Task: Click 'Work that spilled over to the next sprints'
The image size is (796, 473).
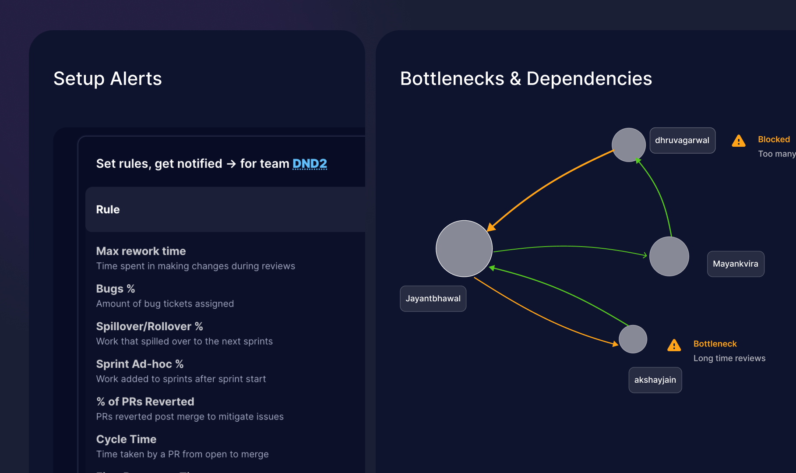Action: point(184,342)
